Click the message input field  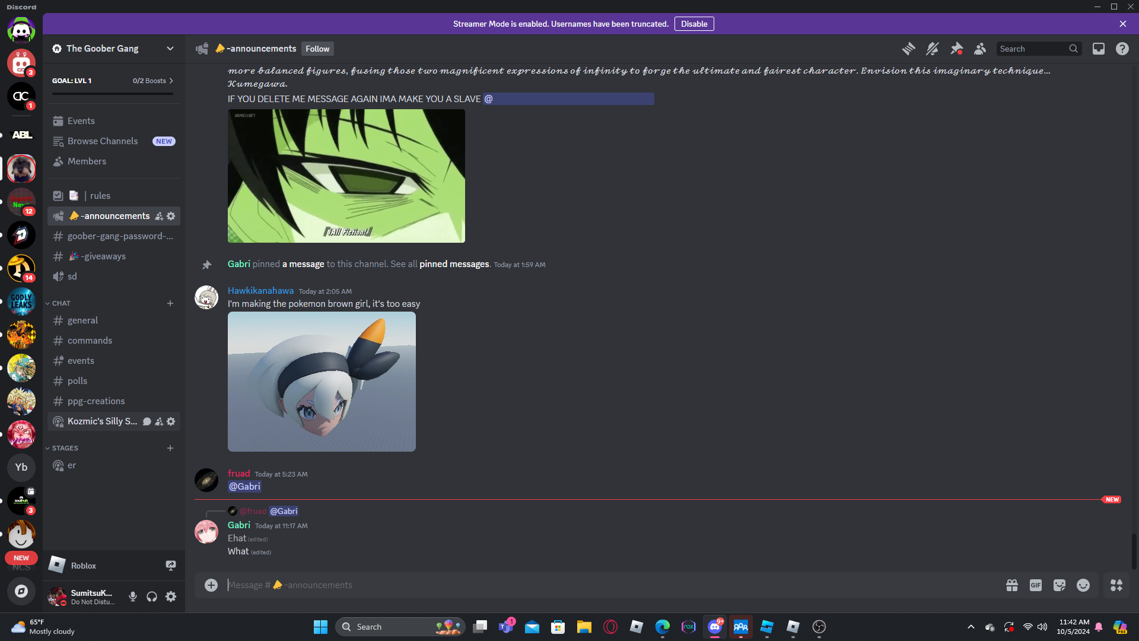point(593,585)
